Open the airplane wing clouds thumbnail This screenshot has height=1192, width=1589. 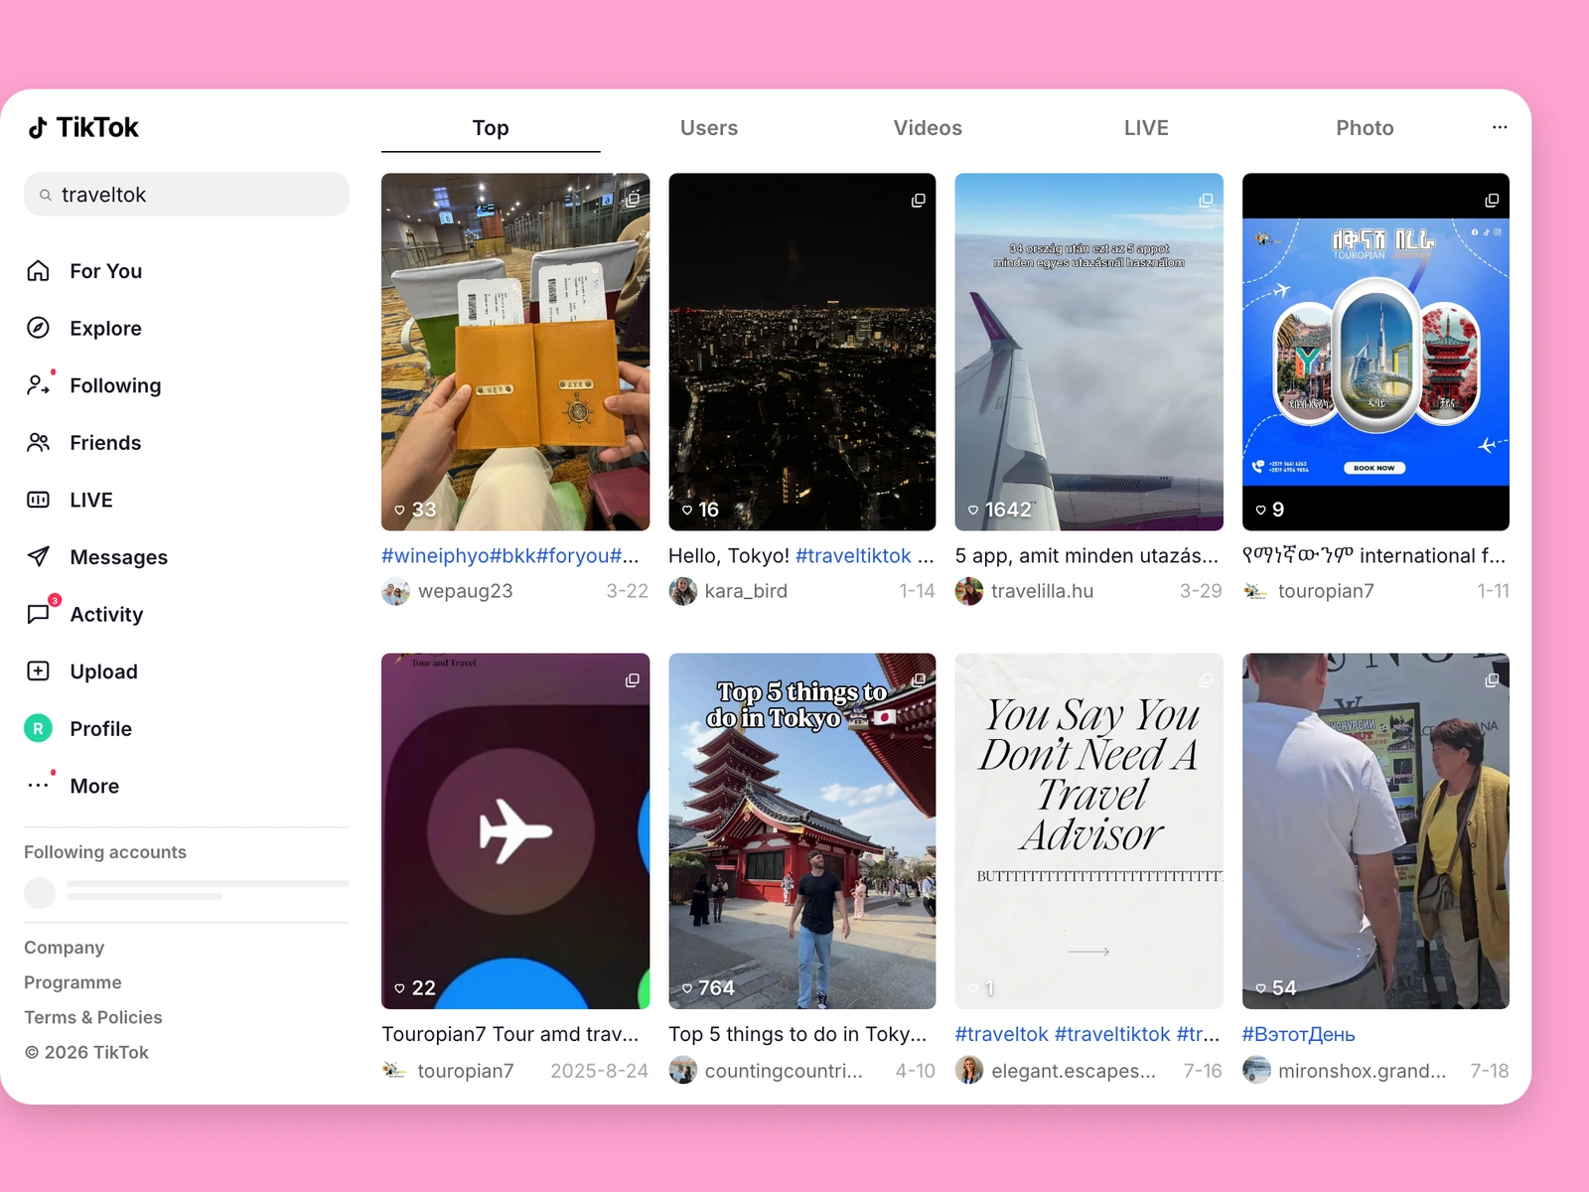pos(1088,352)
